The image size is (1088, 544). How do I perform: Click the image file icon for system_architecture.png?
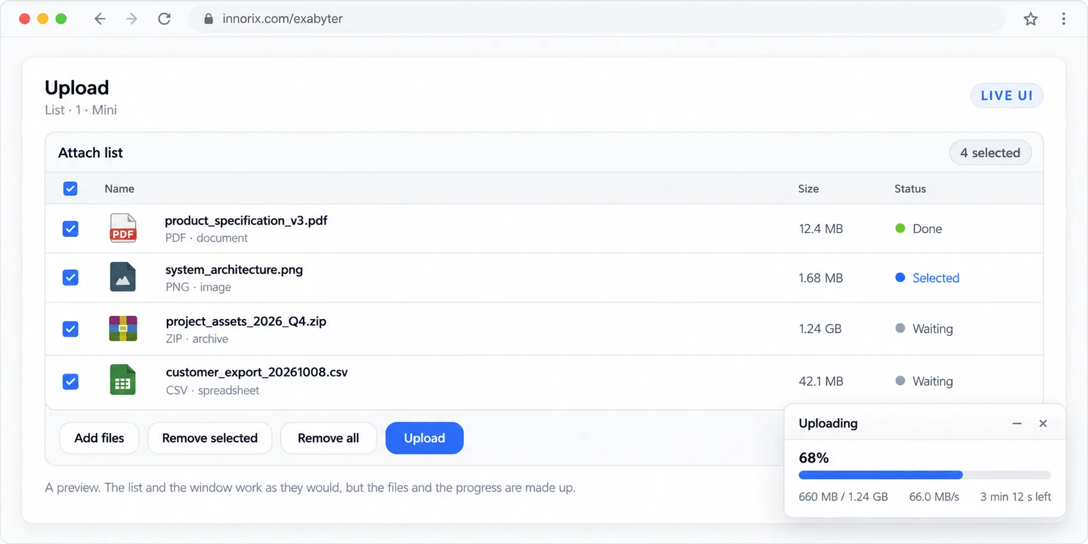point(123,277)
